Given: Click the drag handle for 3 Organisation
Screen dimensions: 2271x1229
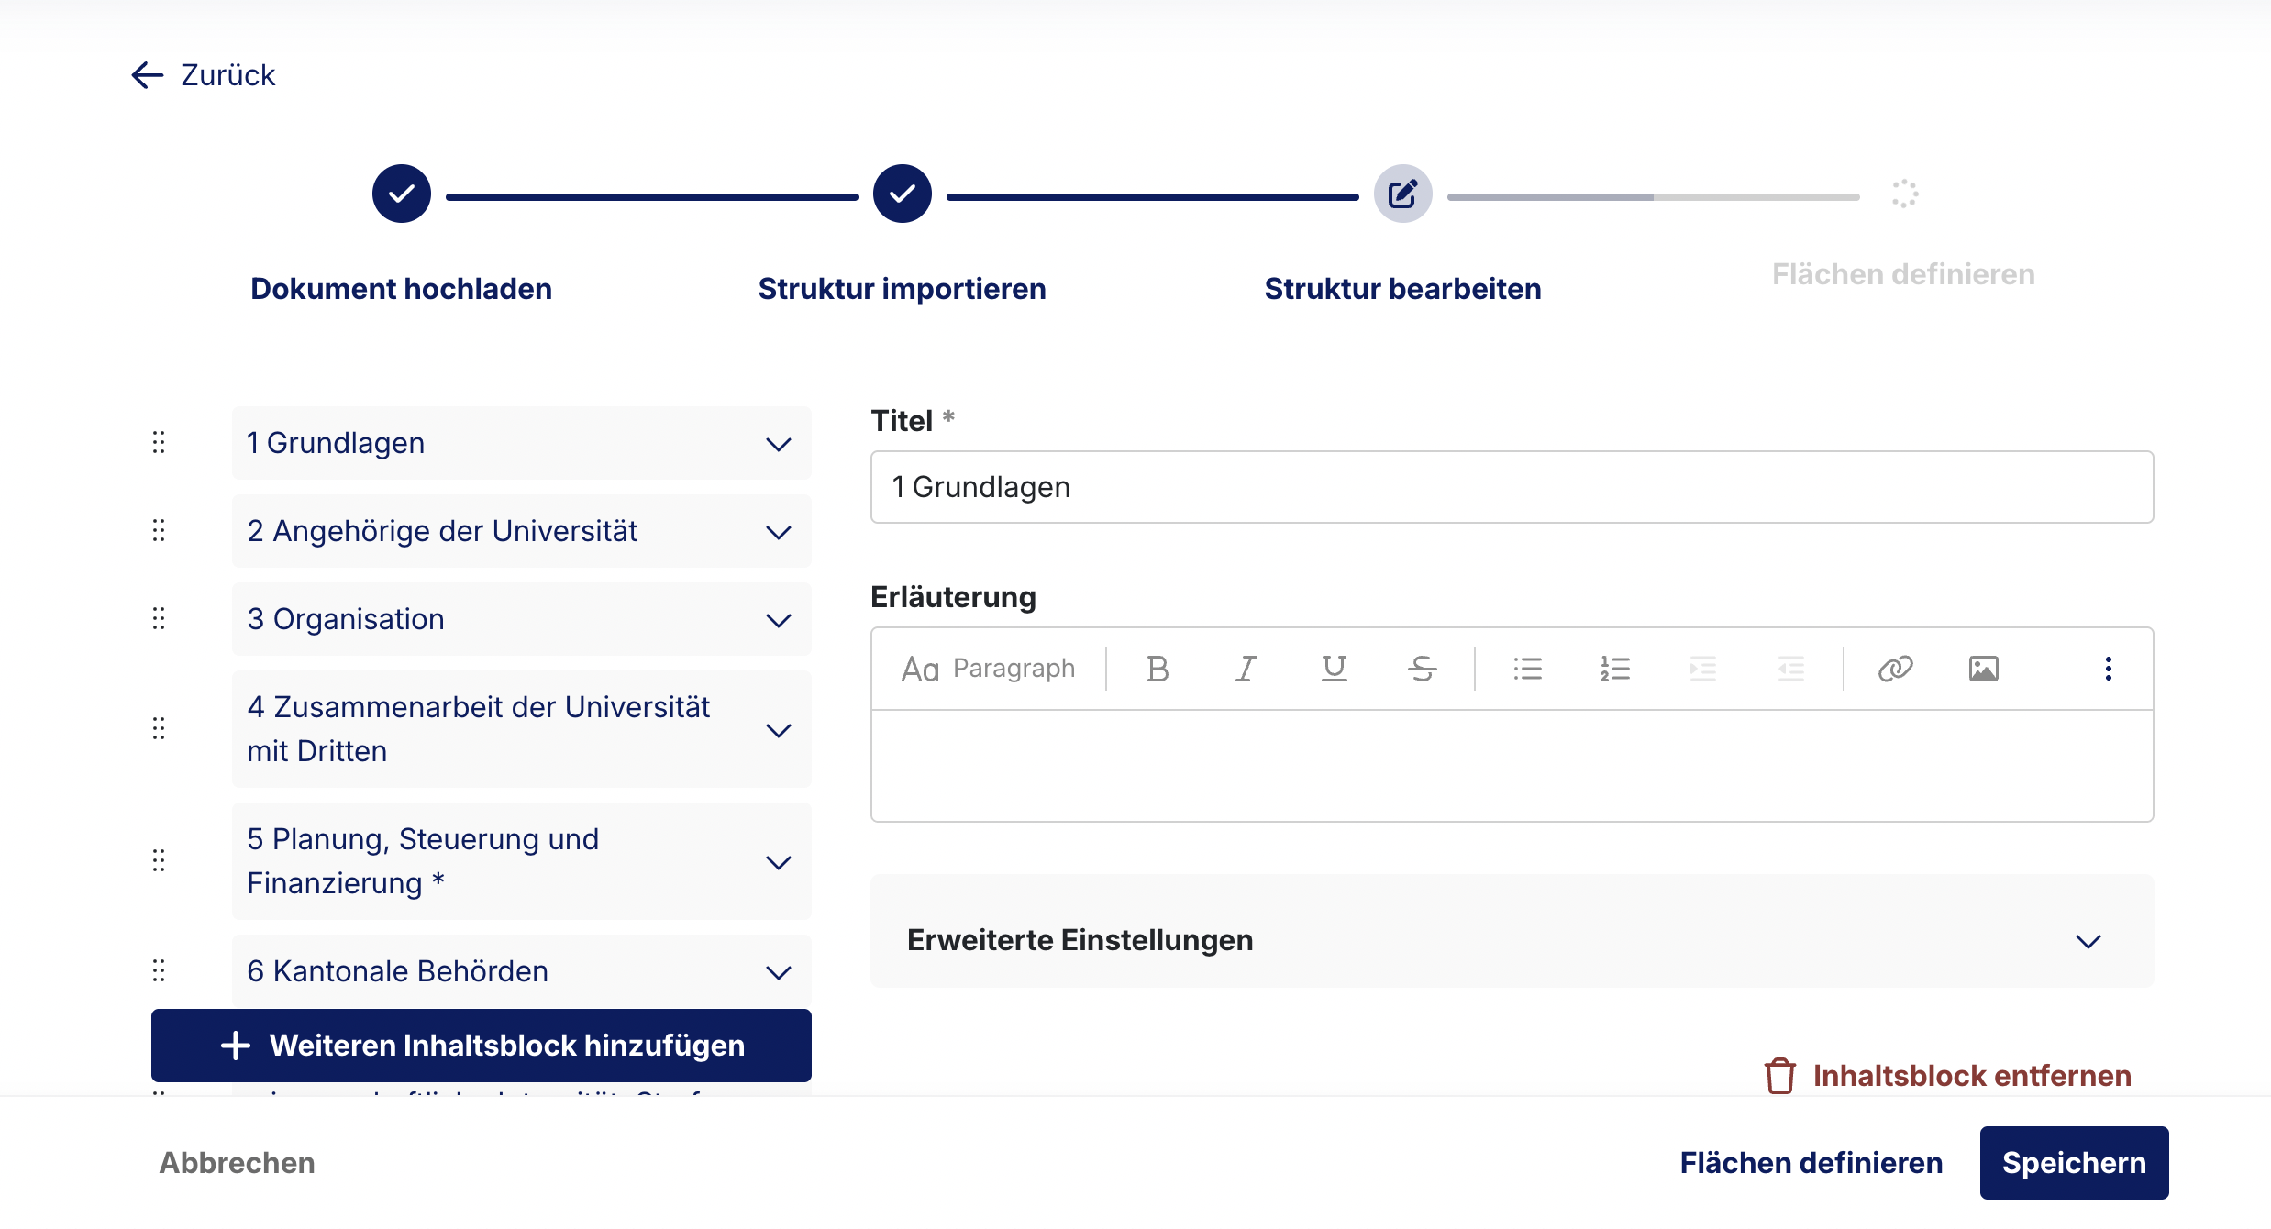Looking at the screenshot, I should pyautogui.click(x=159, y=619).
